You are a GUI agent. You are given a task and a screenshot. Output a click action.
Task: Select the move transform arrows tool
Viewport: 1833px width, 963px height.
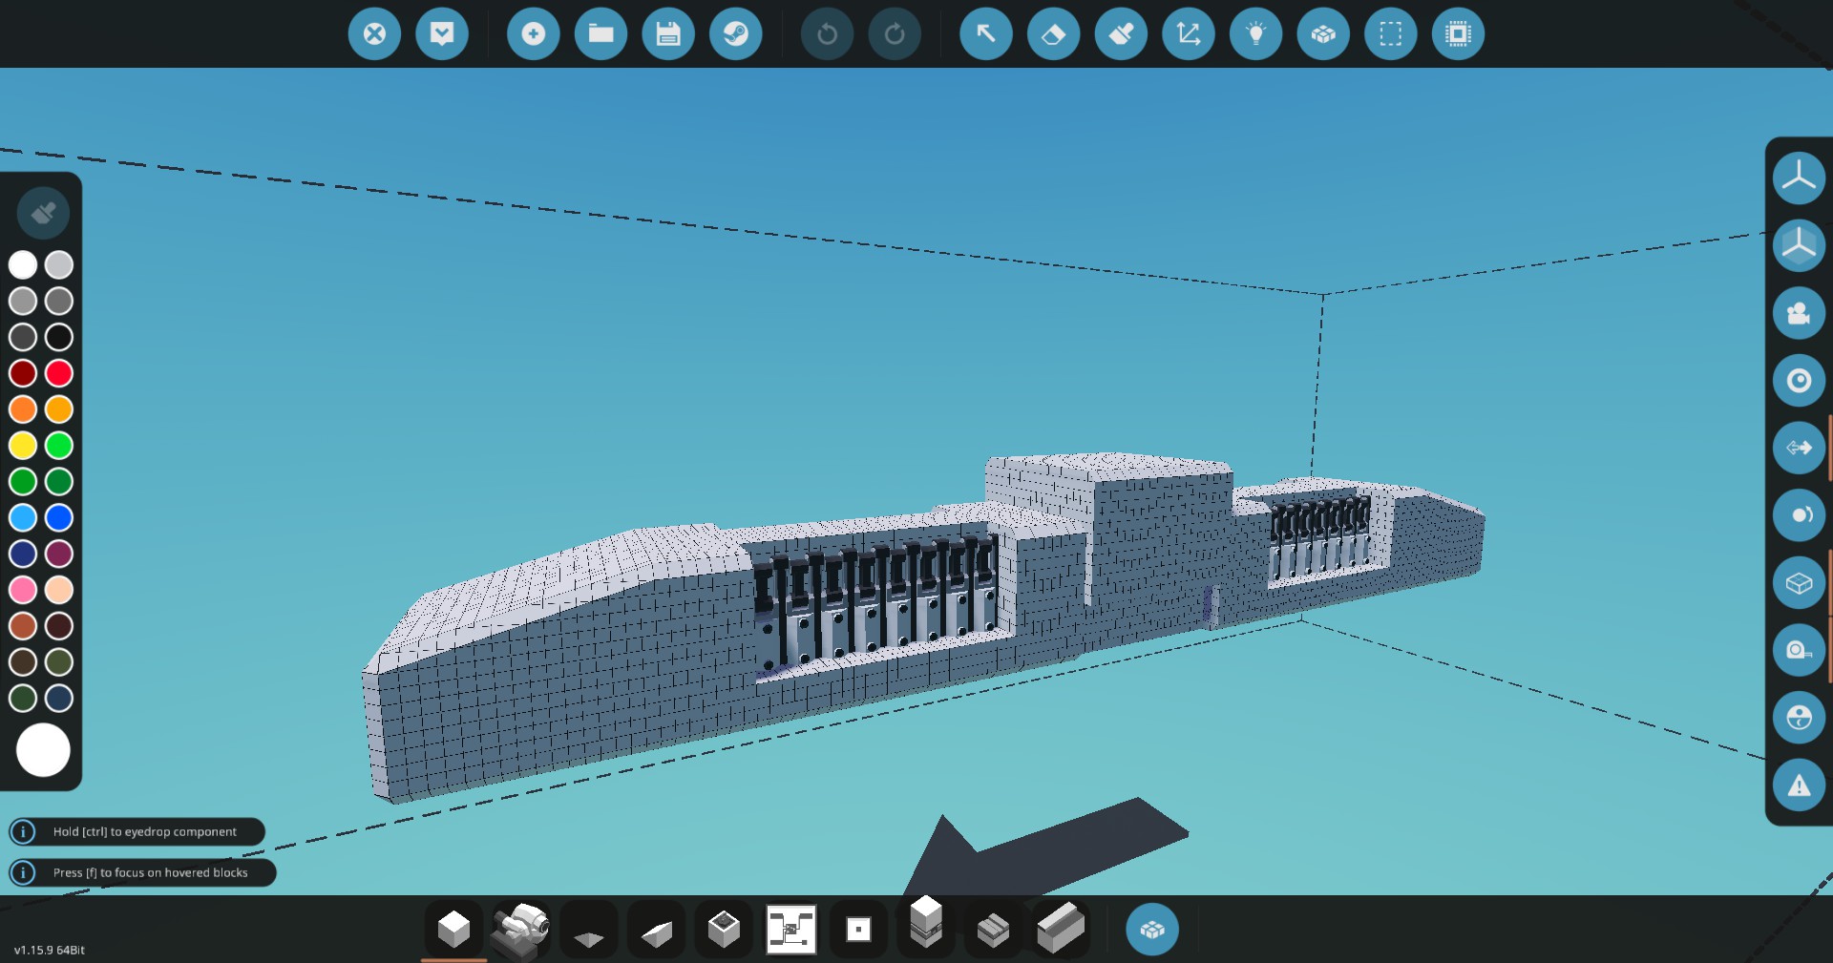(1189, 34)
